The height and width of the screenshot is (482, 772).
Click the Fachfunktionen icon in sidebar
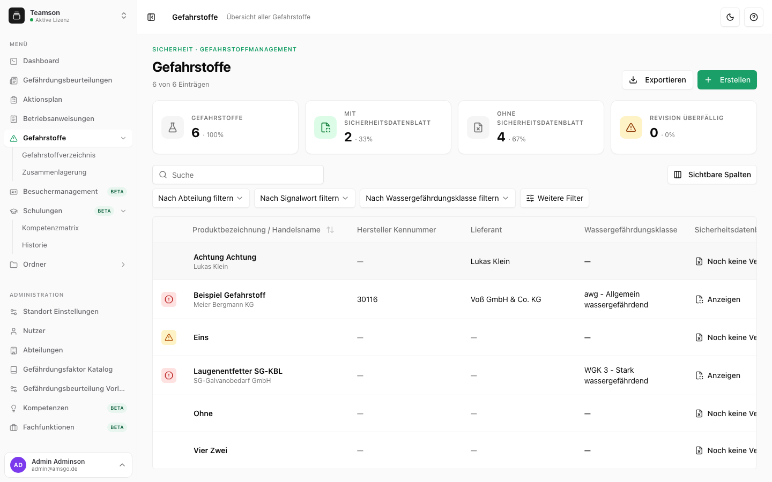14,427
